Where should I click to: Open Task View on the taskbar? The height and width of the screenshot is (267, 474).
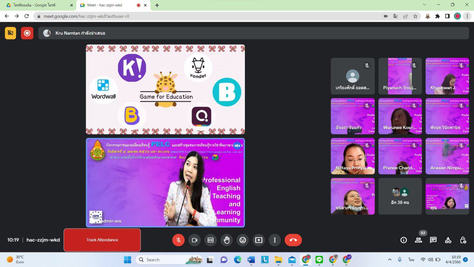point(211,259)
